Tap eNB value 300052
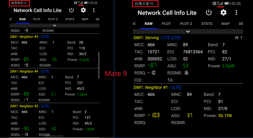The height and width of the screenshot is (138, 253). pos(155,59)
